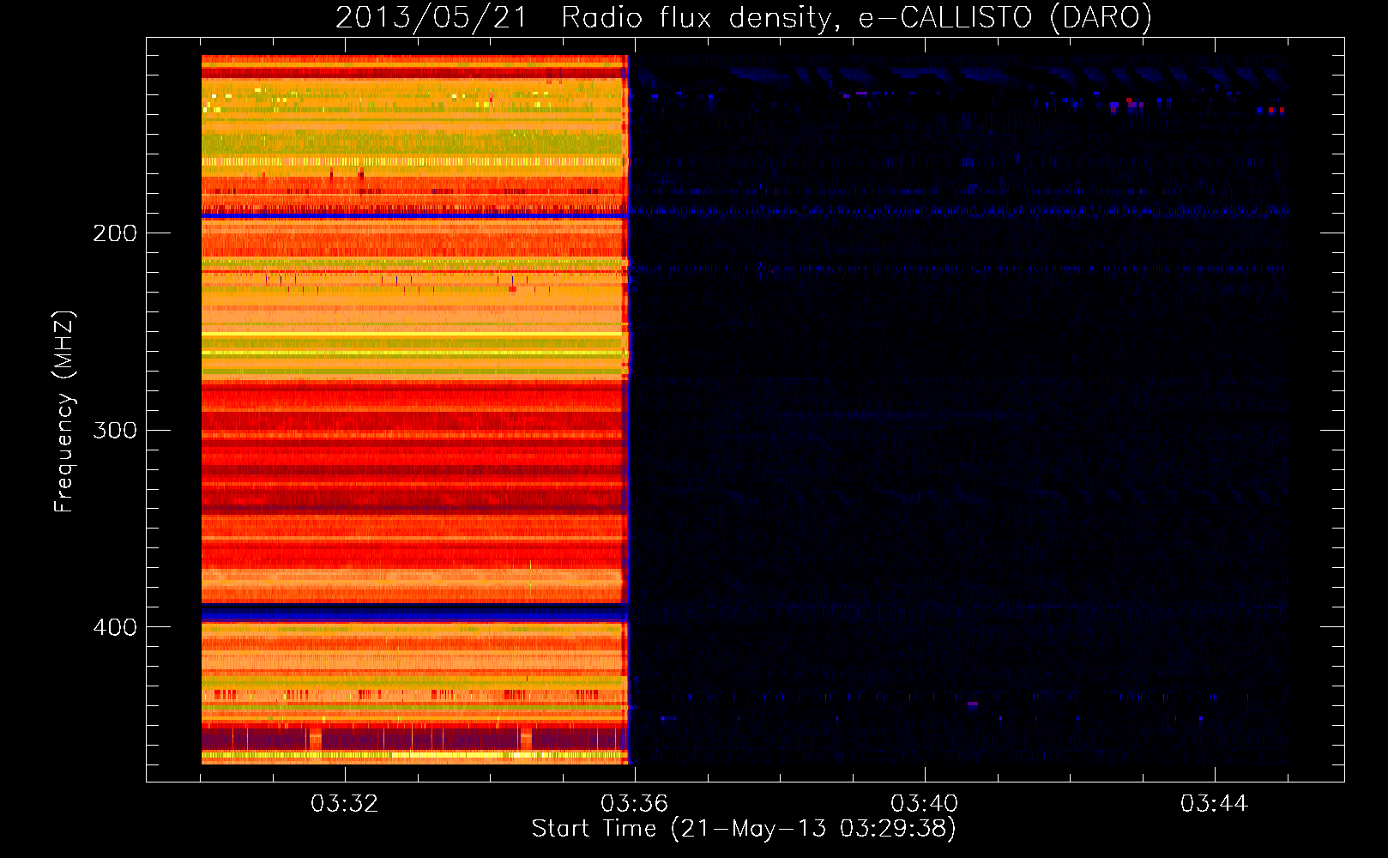Click the '03:32' time tick label
The width and height of the screenshot is (1388, 858).
point(344,804)
